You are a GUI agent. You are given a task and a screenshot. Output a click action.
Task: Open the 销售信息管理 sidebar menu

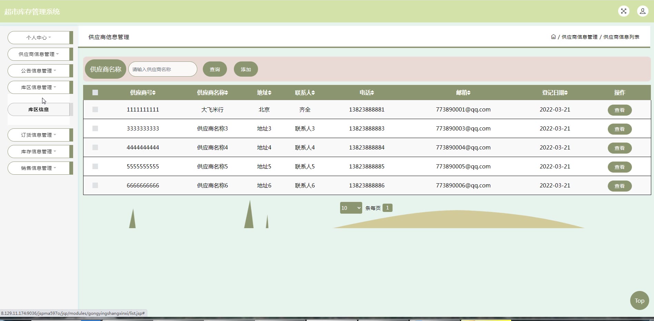(39, 168)
